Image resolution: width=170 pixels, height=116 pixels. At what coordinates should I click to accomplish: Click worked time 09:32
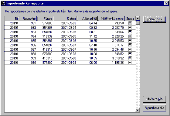[x=93, y=28]
